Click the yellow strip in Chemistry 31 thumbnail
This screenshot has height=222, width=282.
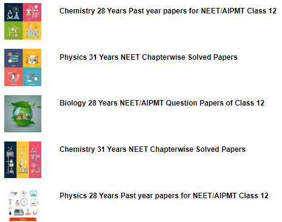coord(22,160)
